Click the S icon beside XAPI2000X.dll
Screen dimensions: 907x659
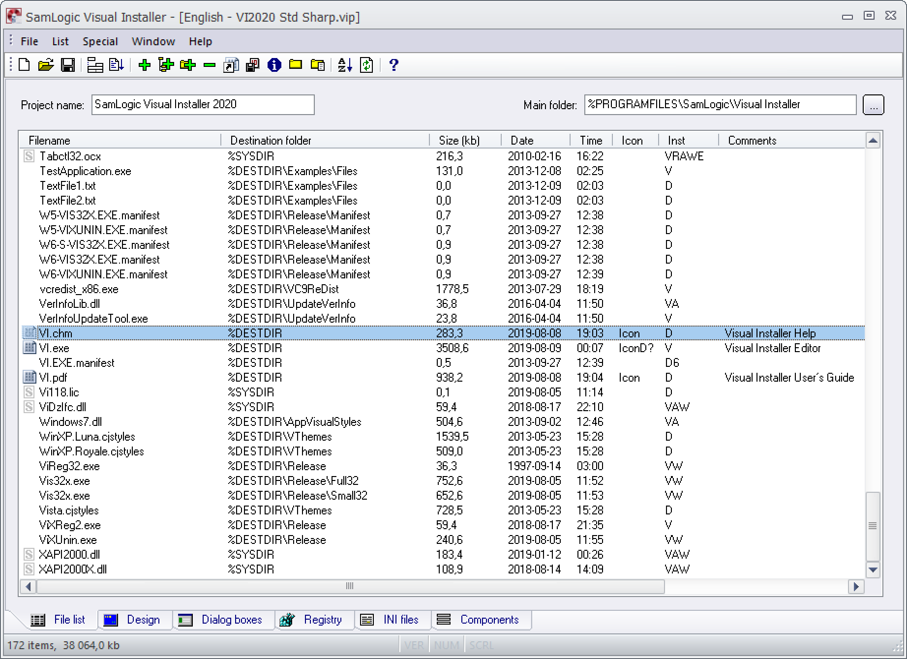(x=29, y=569)
